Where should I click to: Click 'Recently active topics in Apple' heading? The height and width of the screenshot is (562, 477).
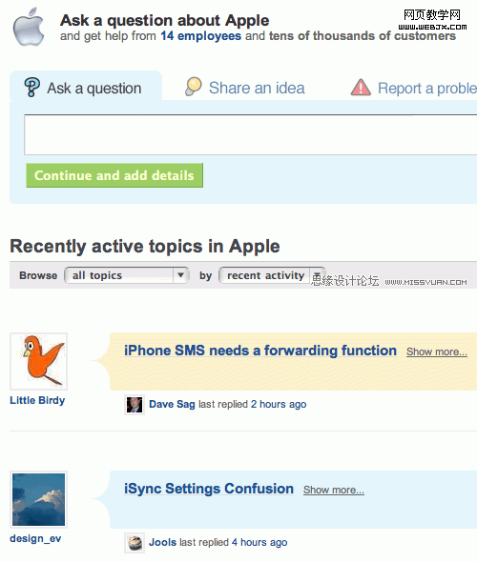(x=145, y=247)
